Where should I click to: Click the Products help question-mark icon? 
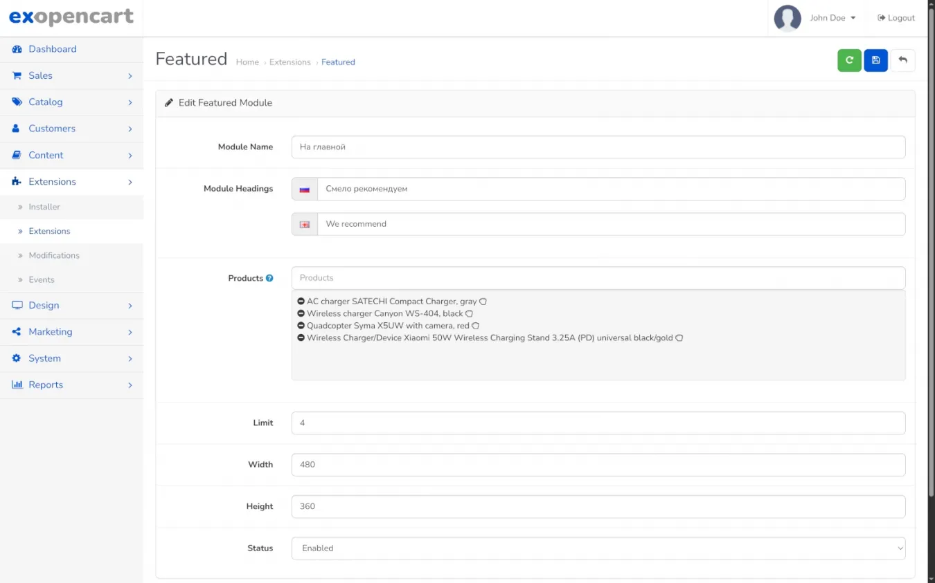pyautogui.click(x=269, y=278)
